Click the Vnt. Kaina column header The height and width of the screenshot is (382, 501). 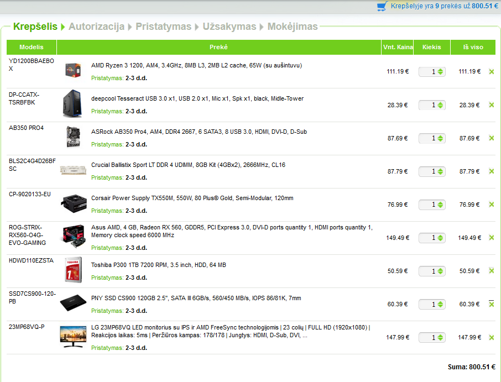click(398, 48)
